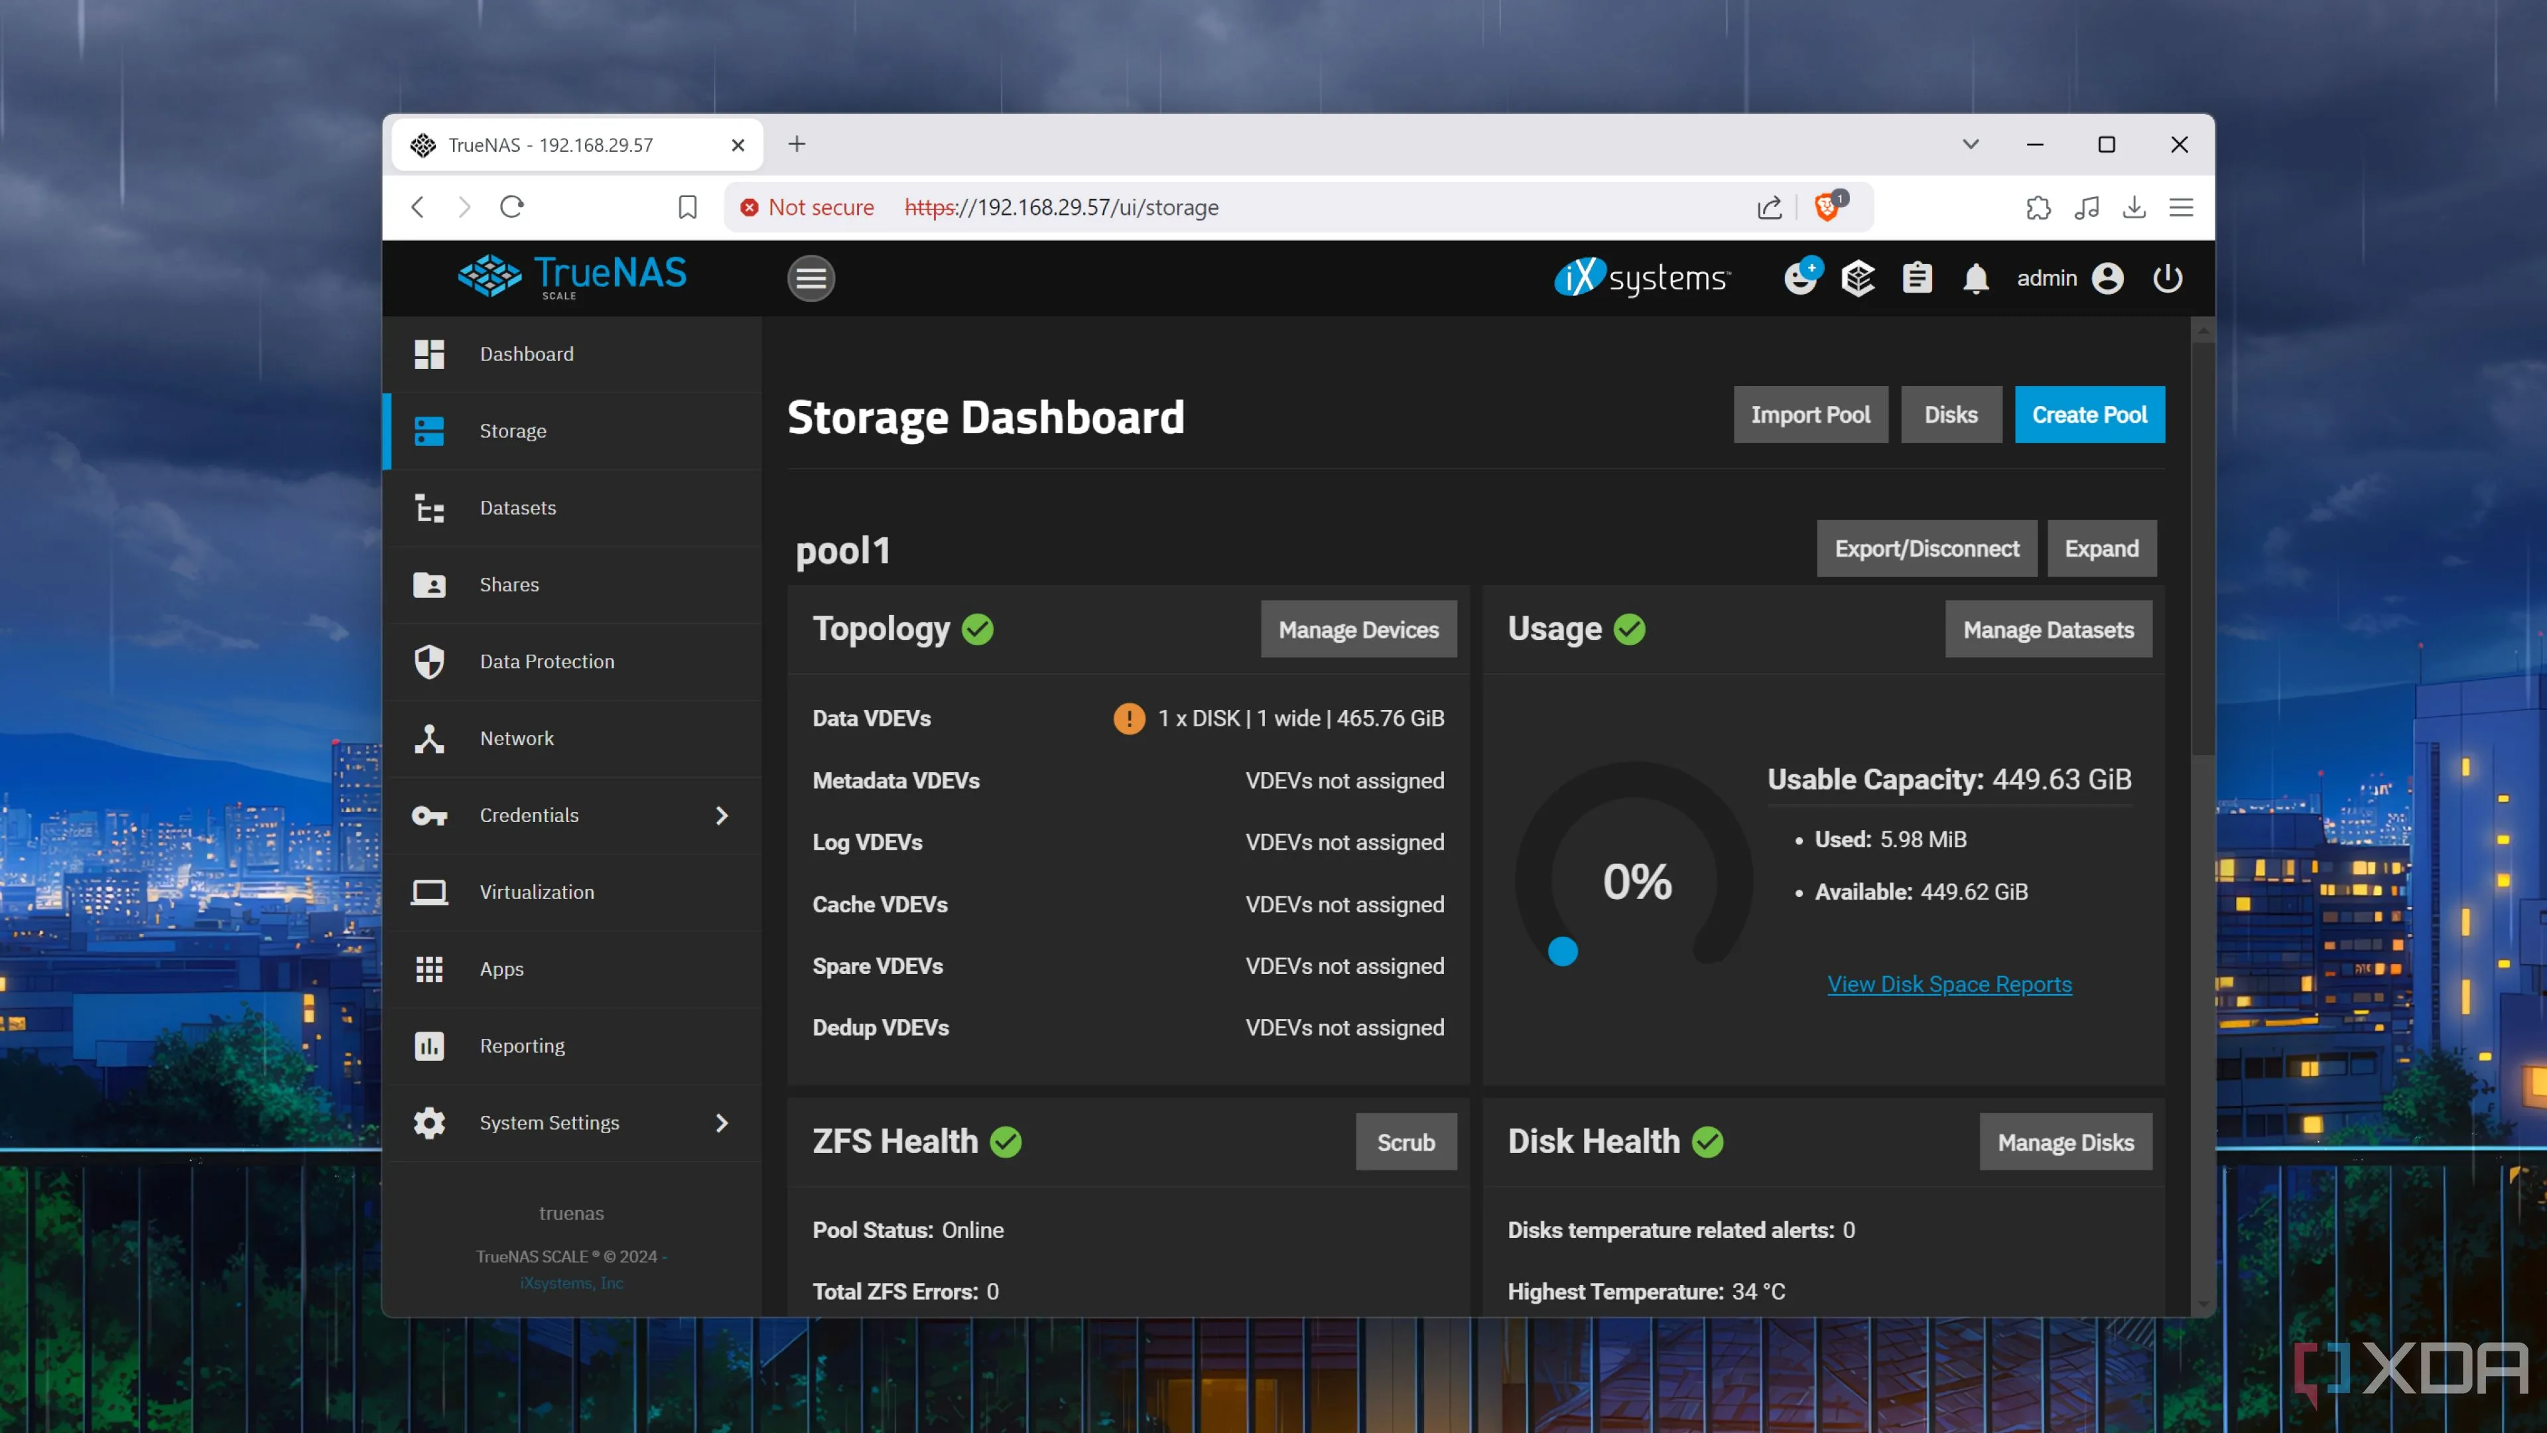
Task: Click the Topology green check status icon
Action: point(977,630)
